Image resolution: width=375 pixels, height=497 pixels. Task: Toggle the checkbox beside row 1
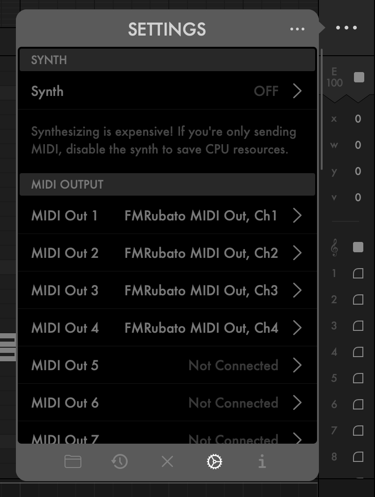pyautogui.click(x=358, y=273)
